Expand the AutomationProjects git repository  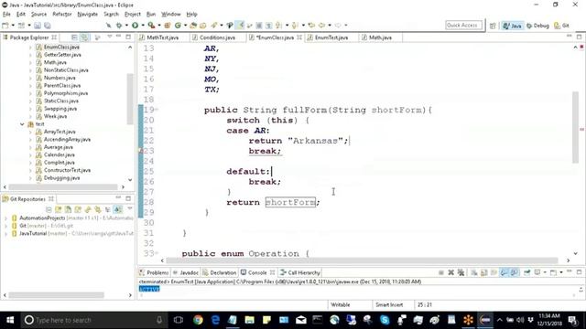point(5,218)
